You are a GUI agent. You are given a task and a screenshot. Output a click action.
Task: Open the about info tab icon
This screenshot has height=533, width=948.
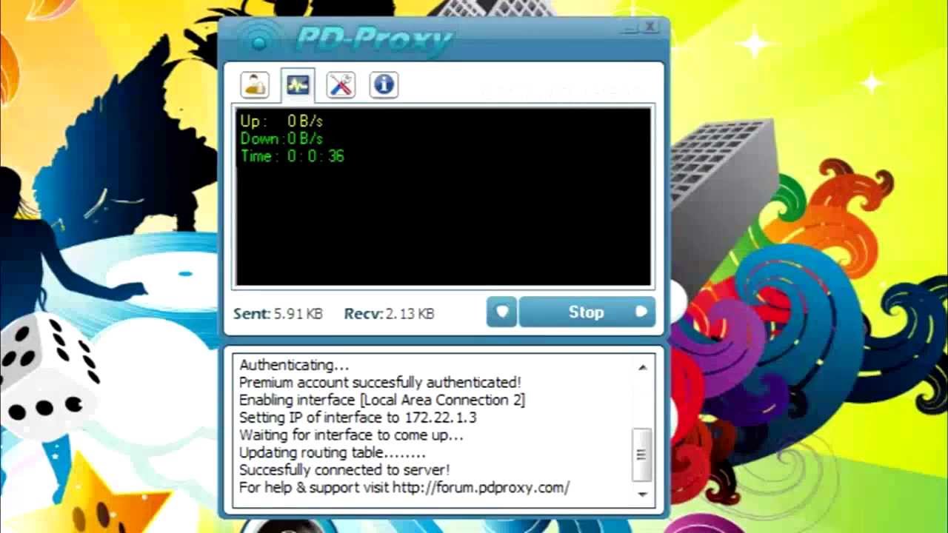coord(384,84)
